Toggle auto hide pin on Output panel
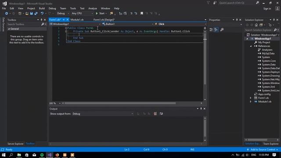The width and height of the screenshot is (281, 158). point(201,109)
